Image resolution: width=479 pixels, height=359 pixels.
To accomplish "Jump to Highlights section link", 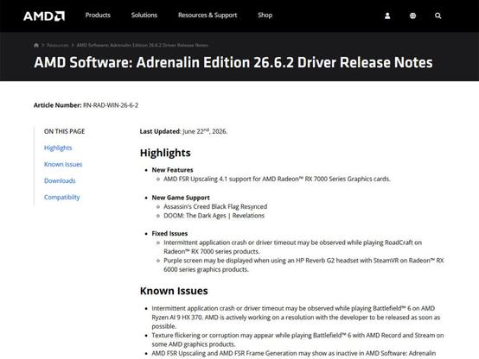I will 58,148.
